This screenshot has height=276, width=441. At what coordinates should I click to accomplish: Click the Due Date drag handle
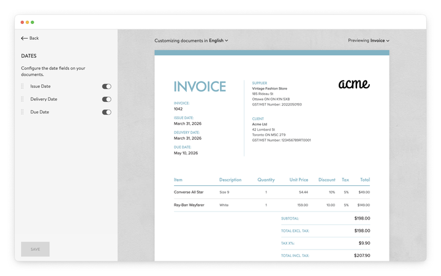[x=23, y=112]
